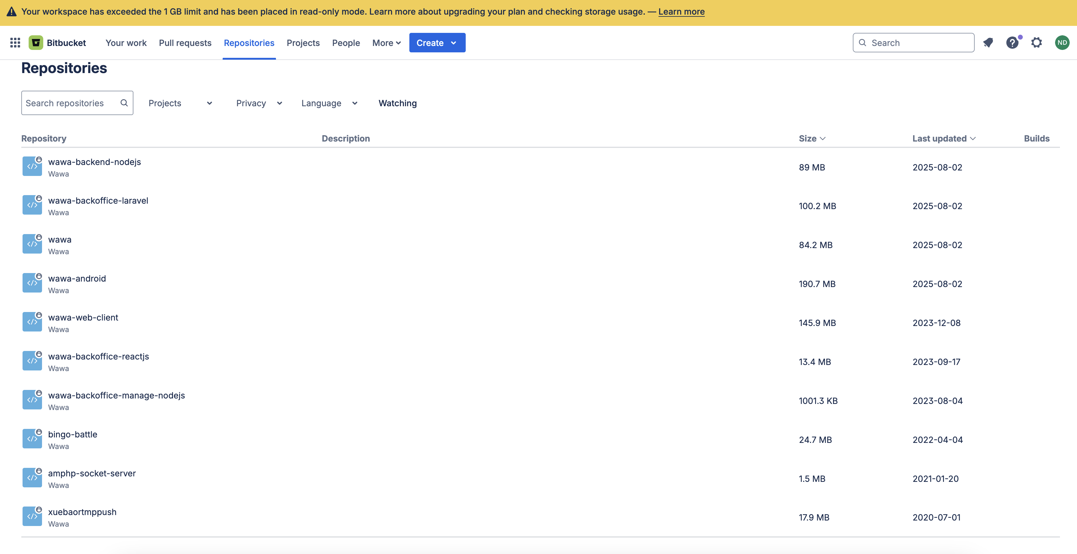
Task: Click the 190.7 MB size value
Action: pyautogui.click(x=817, y=284)
